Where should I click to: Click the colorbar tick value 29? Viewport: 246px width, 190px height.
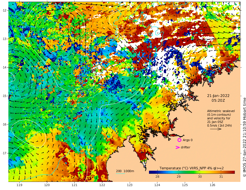pyautogui.click(x=179, y=177)
